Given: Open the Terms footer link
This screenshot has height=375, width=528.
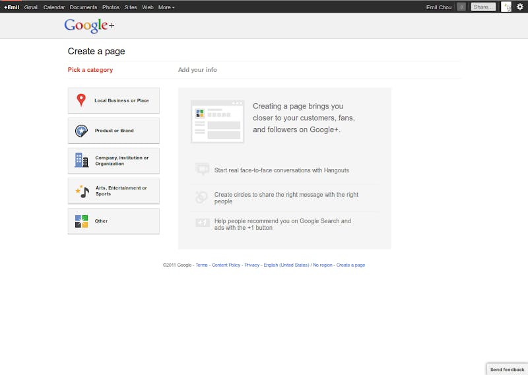Looking at the screenshot, I should click(x=202, y=265).
